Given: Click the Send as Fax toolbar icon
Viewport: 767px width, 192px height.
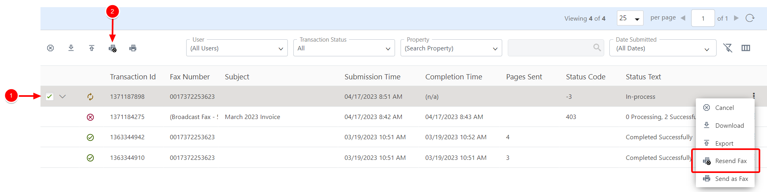Looking at the screenshot, I should (133, 48).
